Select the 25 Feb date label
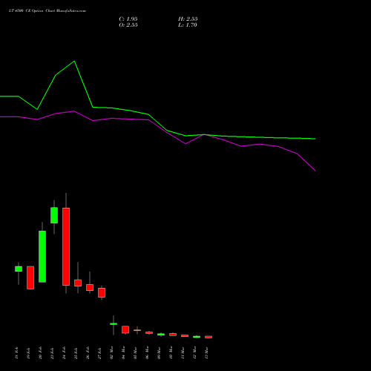This screenshot has width=371, height=371. [76, 353]
